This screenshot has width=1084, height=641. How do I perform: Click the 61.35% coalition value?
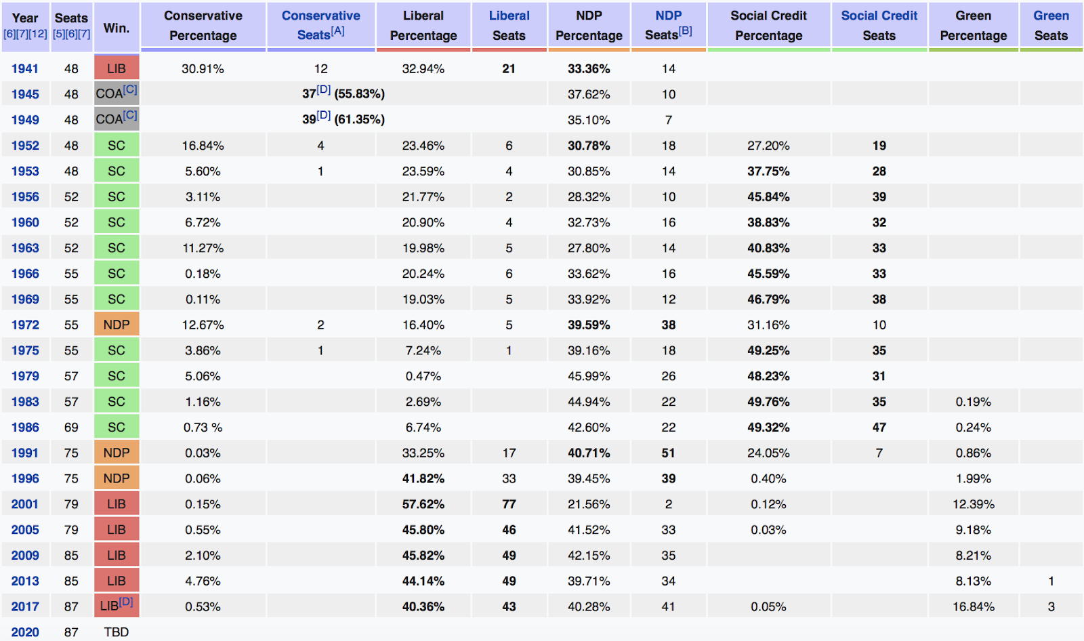tap(360, 120)
